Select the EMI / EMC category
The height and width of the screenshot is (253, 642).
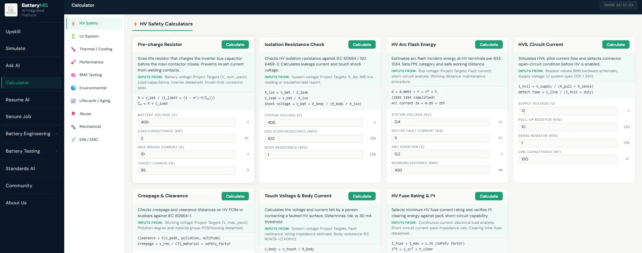pos(94,140)
